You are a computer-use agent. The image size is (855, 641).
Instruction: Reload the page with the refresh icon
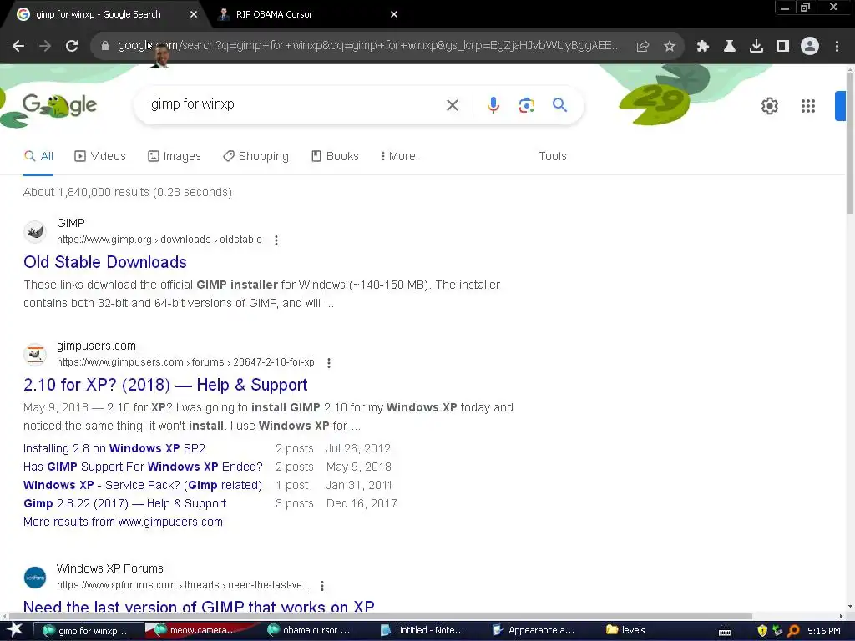point(72,46)
